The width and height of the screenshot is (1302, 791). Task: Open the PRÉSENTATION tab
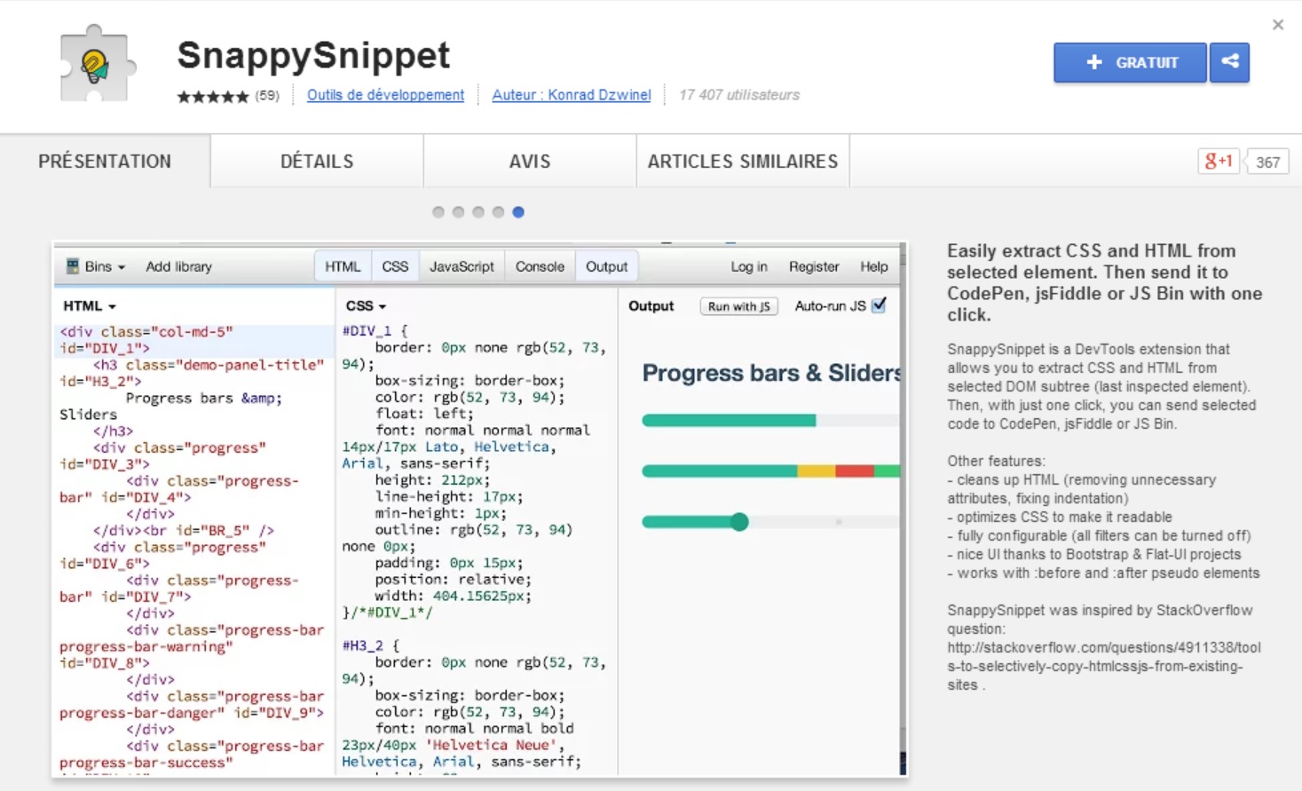click(105, 162)
